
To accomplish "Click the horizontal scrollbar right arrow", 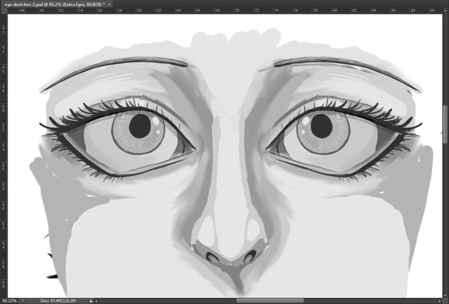I will pyautogui.click(x=439, y=300).
